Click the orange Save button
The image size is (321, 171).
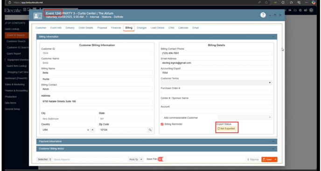point(267,159)
